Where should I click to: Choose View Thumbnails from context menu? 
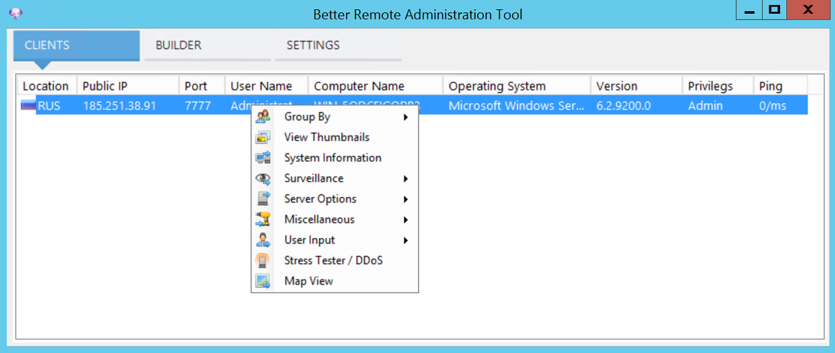coord(335,137)
